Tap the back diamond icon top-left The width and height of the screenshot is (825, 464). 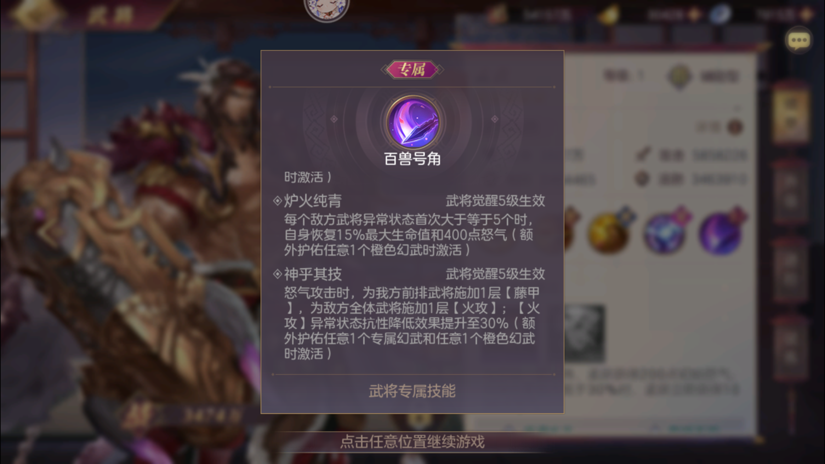tap(37, 13)
